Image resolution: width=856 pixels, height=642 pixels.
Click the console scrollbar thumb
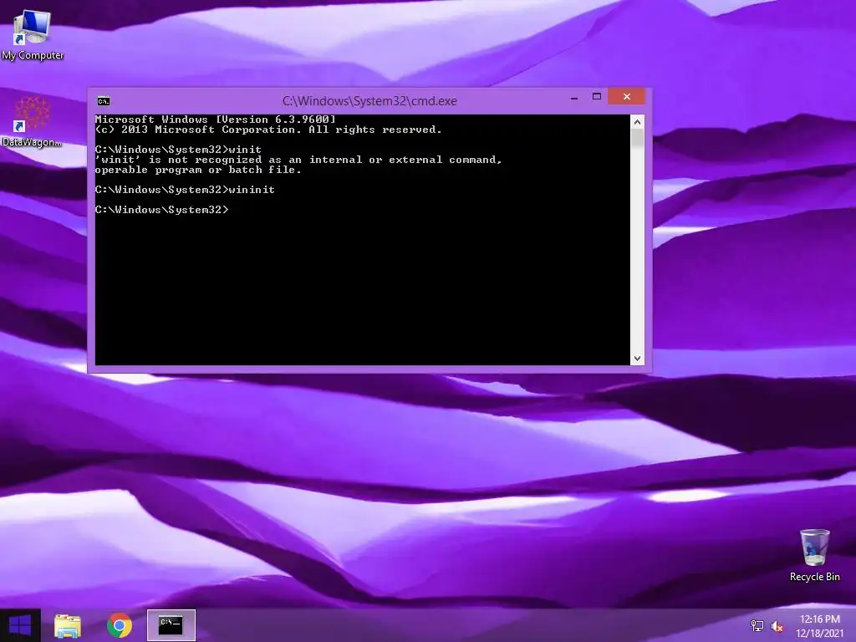[637, 138]
